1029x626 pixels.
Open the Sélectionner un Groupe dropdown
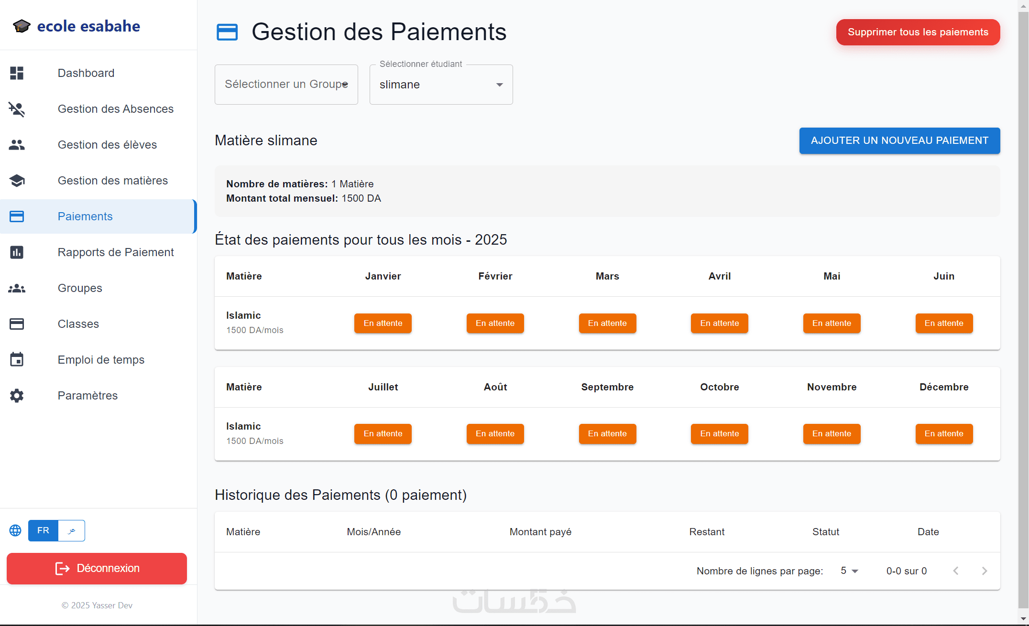tap(286, 85)
